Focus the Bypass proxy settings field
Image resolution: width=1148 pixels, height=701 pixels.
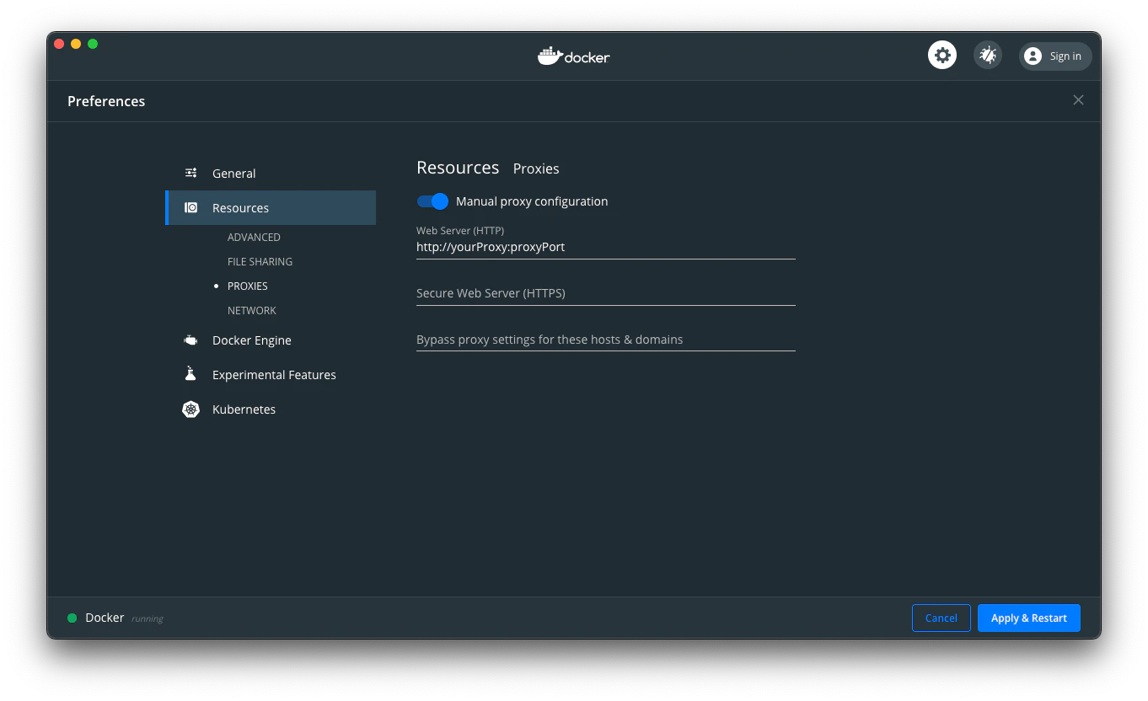click(606, 340)
